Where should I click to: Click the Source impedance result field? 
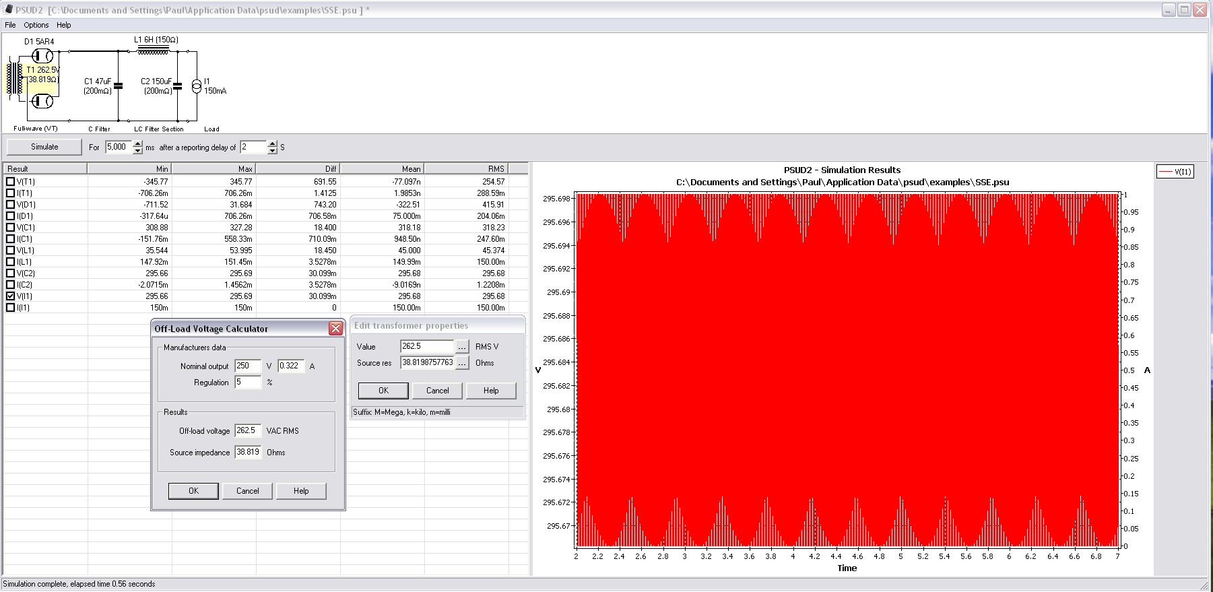tap(248, 452)
